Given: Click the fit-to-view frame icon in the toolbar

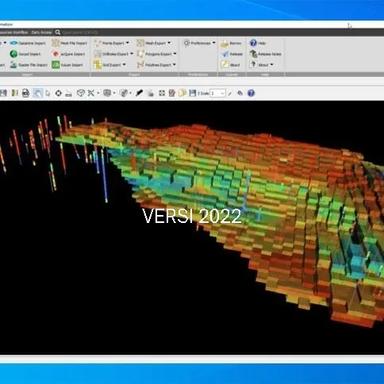Looking at the screenshot, I should pos(162,93).
